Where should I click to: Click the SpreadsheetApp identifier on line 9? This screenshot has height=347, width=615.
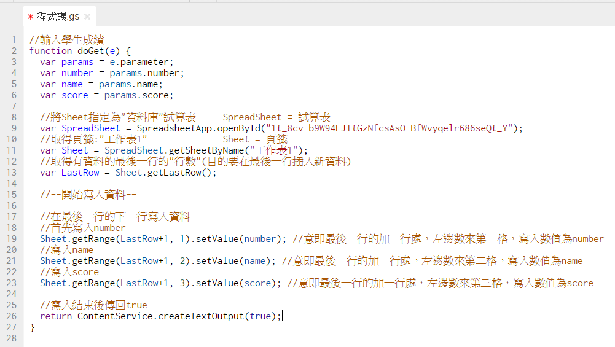174,128
